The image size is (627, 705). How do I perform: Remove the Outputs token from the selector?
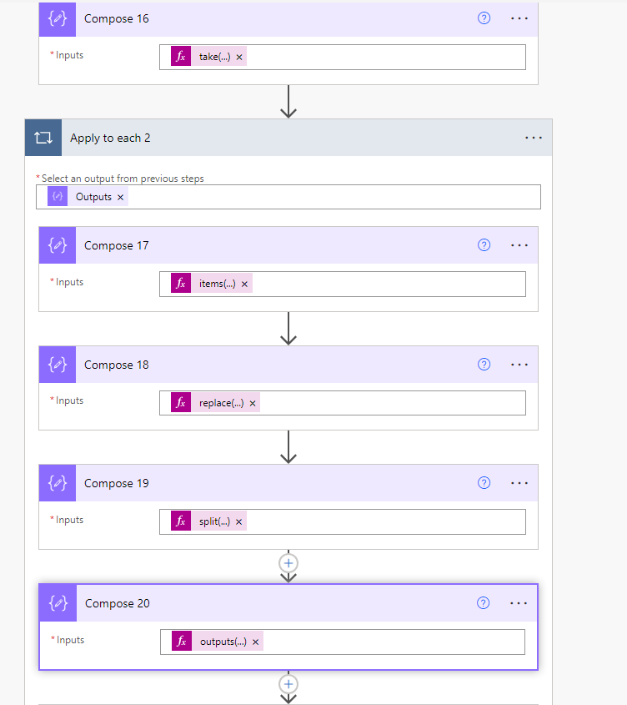click(x=120, y=196)
